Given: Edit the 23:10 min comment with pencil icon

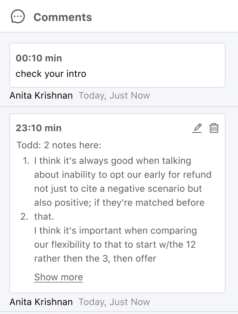Looking at the screenshot, I should click(197, 128).
